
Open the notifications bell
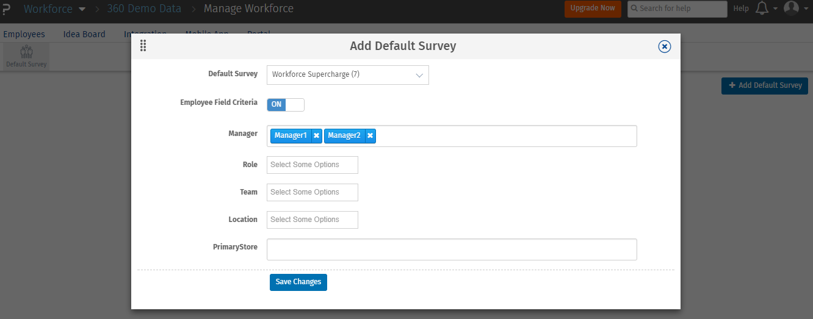(762, 9)
